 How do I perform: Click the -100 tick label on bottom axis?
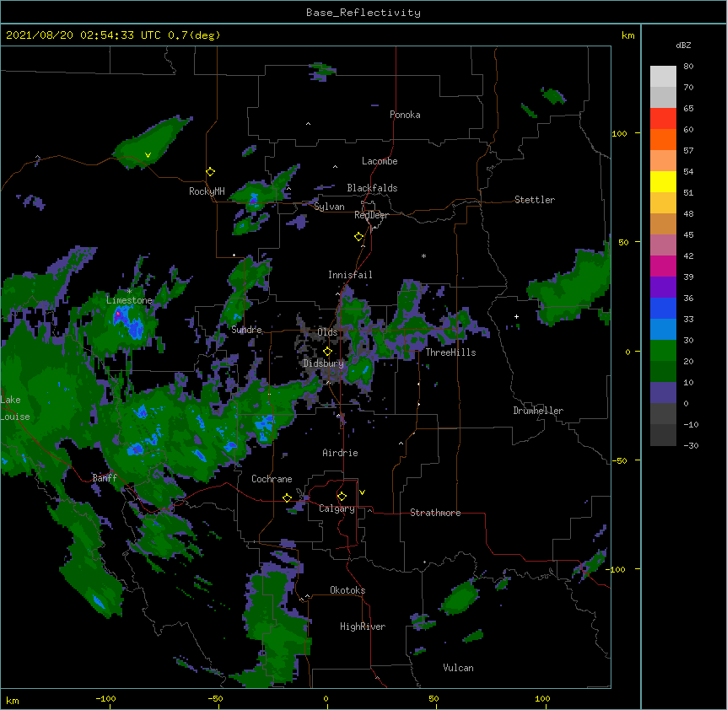105,698
